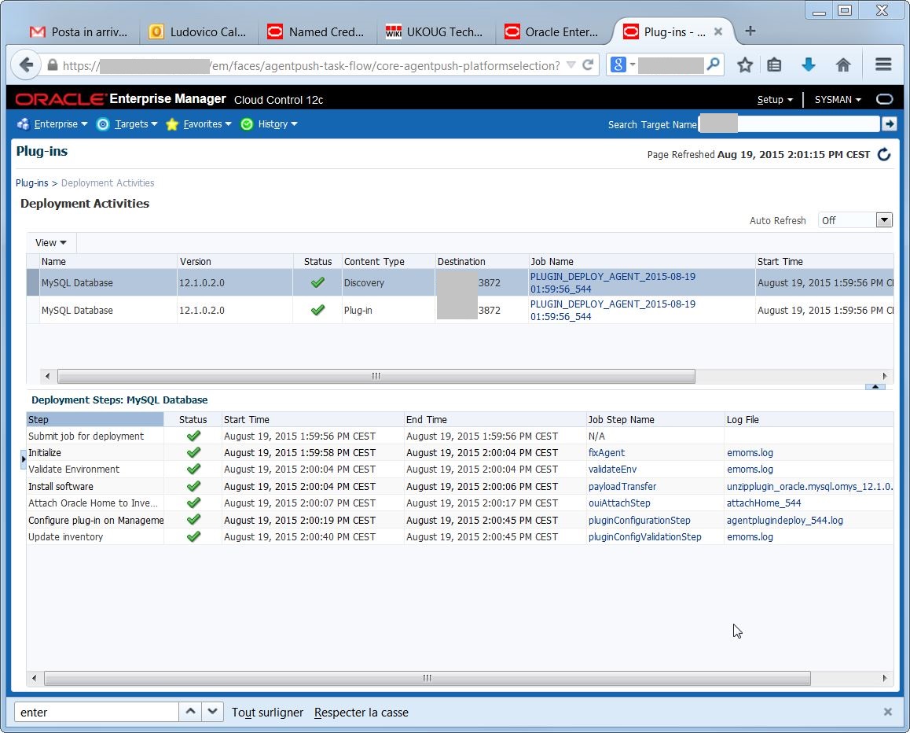This screenshot has height=733, width=910.
Task: Open a new browser tab
Action: point(750,31)
